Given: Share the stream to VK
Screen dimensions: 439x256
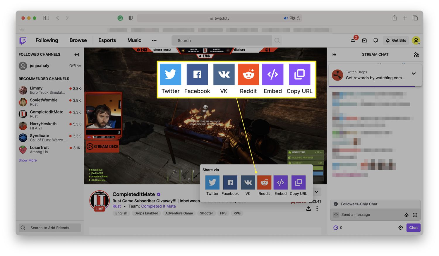Looking at the screenshot, I should pyautogui.click(x=248, y=182).
